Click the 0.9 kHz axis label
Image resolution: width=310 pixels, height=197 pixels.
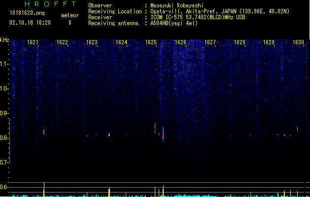tap(4, 113)
